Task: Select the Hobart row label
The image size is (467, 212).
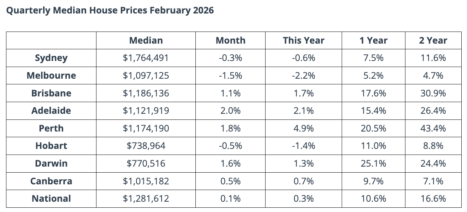Action: [51, 146]
